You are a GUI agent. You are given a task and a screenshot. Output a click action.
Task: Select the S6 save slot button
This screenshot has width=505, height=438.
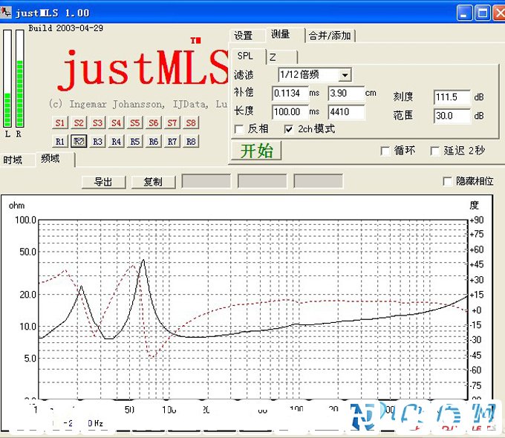(x=153, y=122)
